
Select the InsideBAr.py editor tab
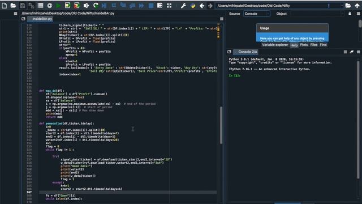[x=40, y=19]
